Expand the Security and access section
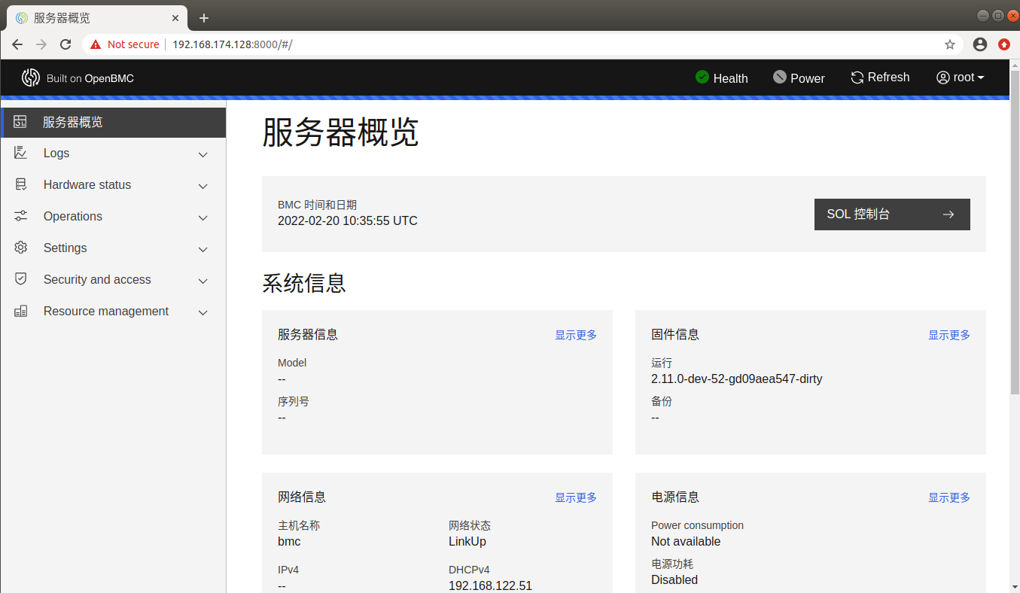Image resolution: width=1020 pixels, height=593 pixels. 202,280
